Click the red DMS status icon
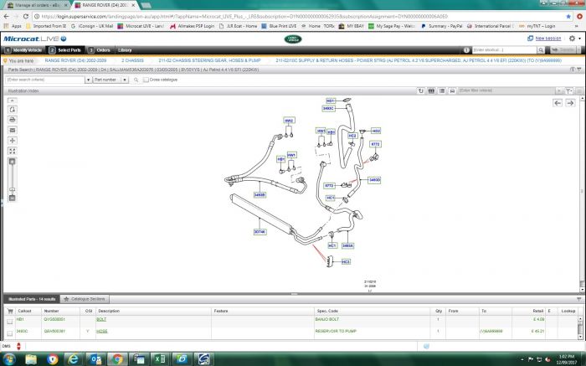 [18, 347]
